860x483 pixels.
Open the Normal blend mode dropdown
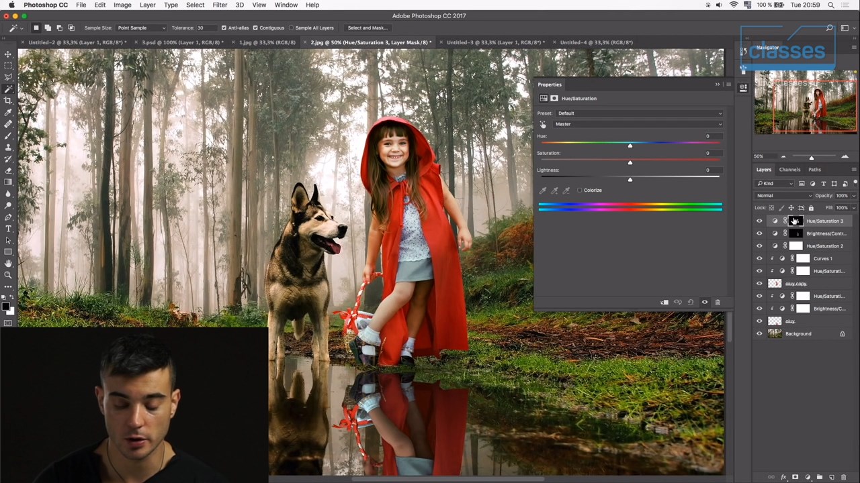pos(784,196)
